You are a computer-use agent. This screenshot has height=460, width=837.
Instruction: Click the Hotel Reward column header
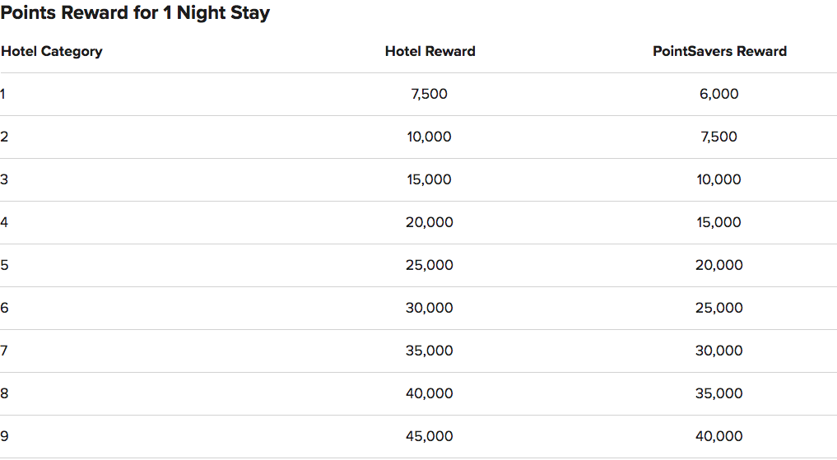point(430,51)
